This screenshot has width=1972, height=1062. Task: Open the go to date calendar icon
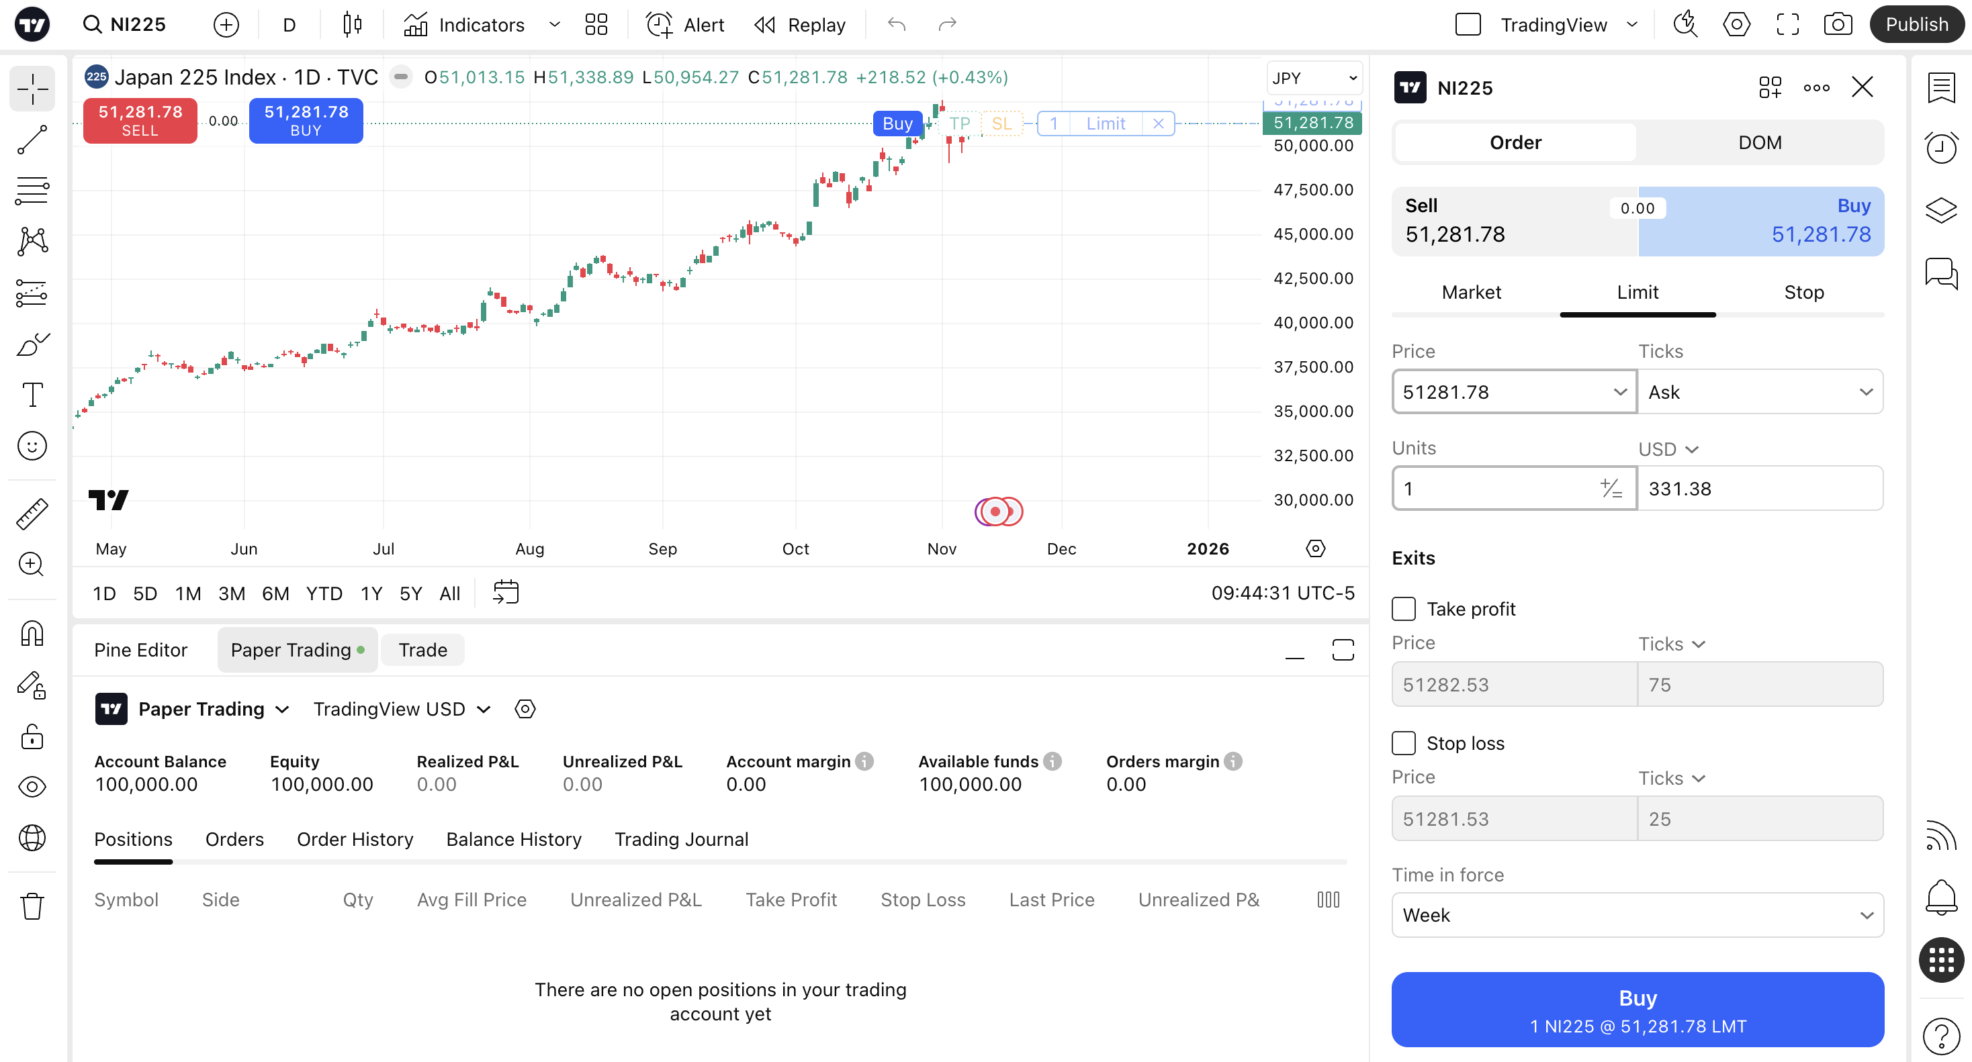point(505,592)
